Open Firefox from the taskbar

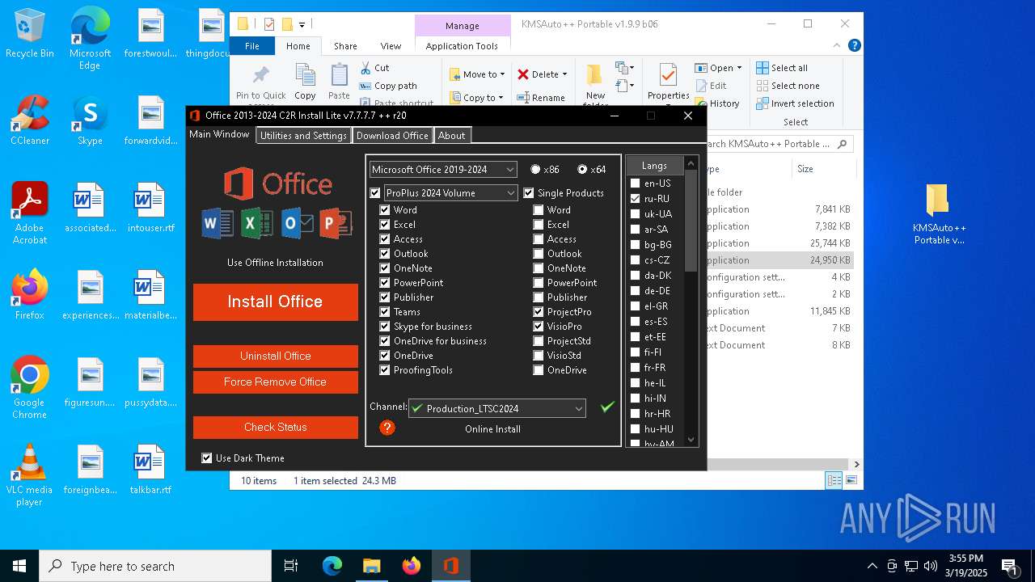[411, 566]
